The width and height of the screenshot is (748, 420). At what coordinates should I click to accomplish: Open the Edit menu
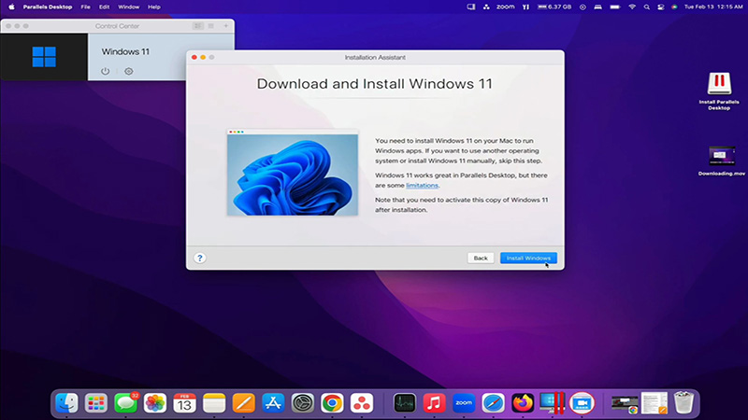[x=104, y=7]
